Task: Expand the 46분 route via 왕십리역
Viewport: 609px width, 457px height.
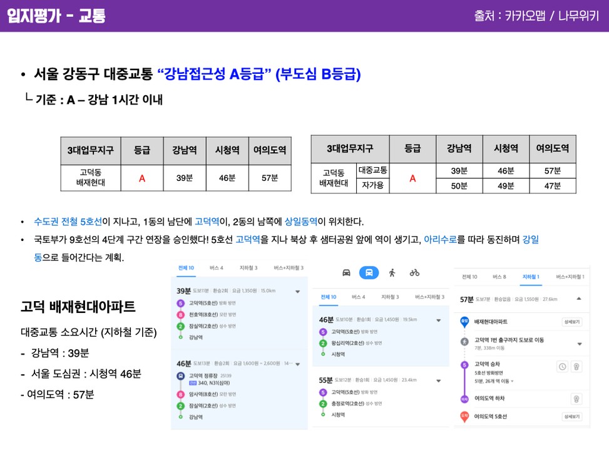Action: (439, 321)
